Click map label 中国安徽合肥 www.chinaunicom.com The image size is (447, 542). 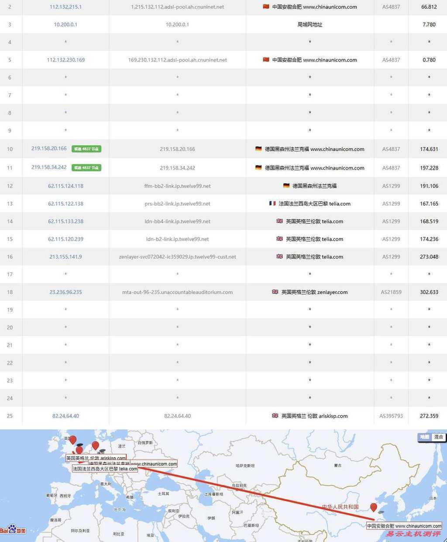[404, 526]
